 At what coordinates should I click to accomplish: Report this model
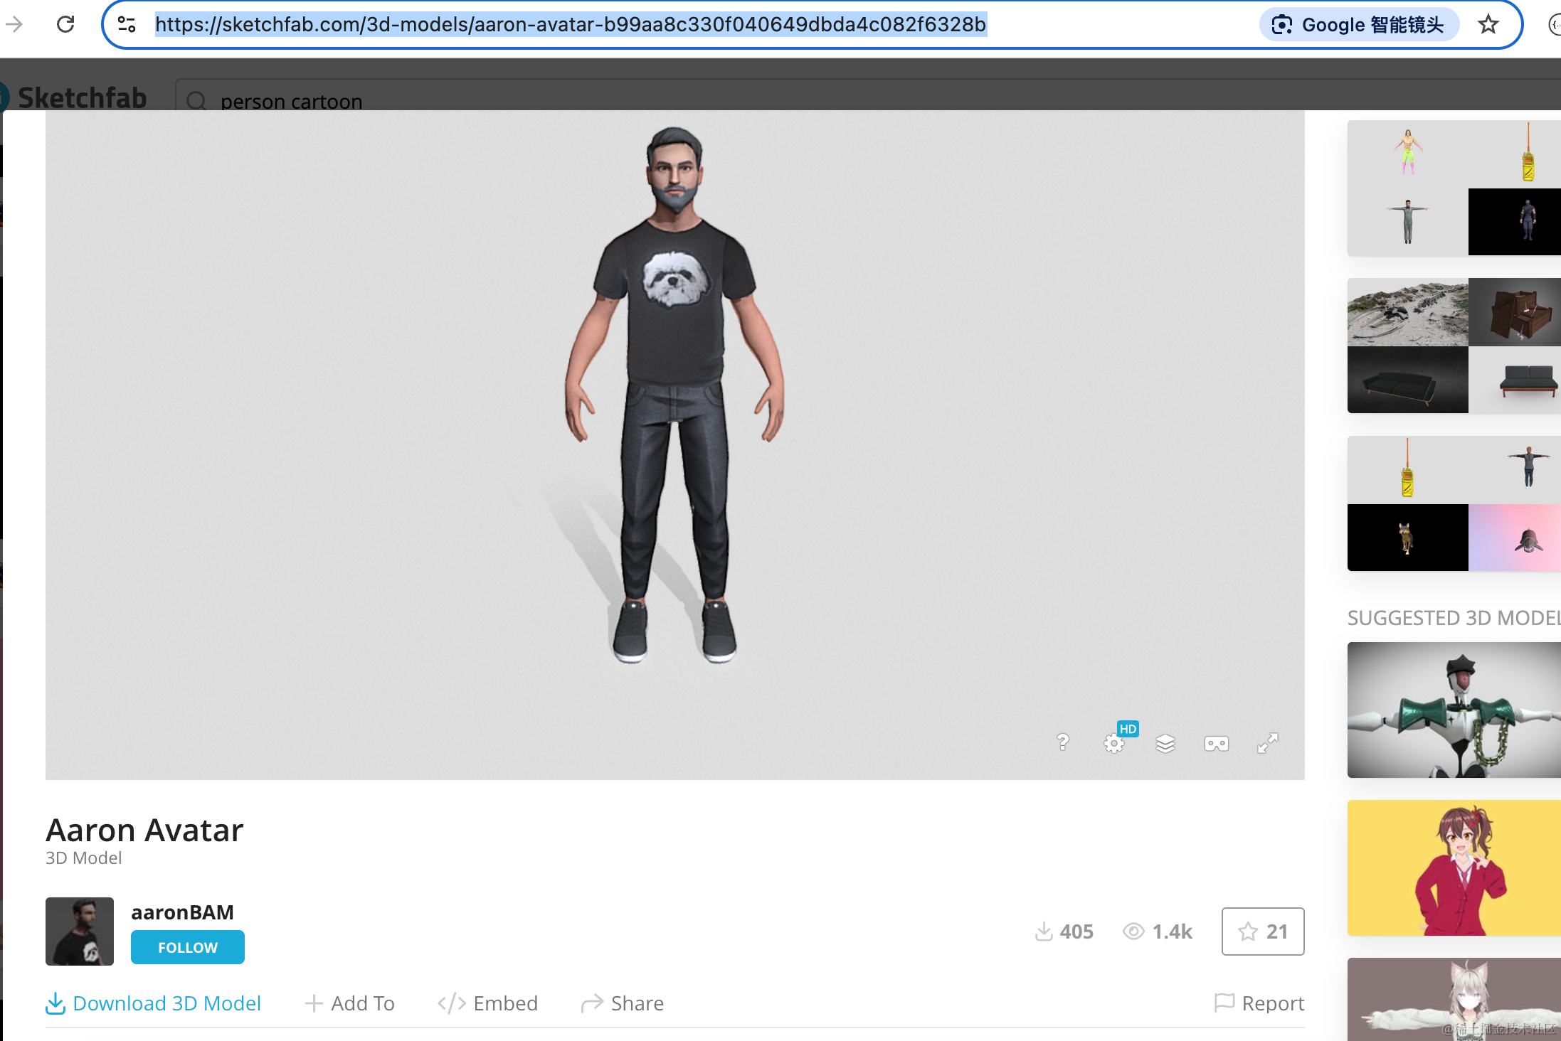(x=1259, y=1003)
